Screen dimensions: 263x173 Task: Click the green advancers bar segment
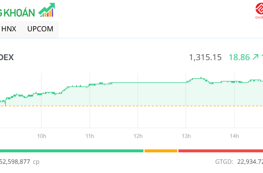[72, 151]
